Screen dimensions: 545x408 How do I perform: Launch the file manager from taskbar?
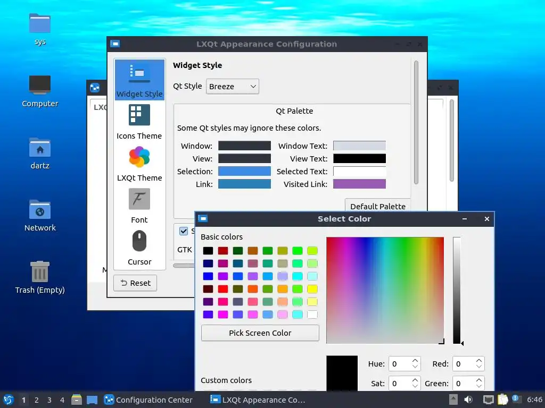tap(77, 399)
